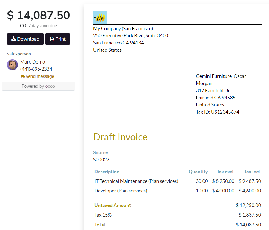Click the source order S00027
269x230 pixels.
(x=101, y=160)
